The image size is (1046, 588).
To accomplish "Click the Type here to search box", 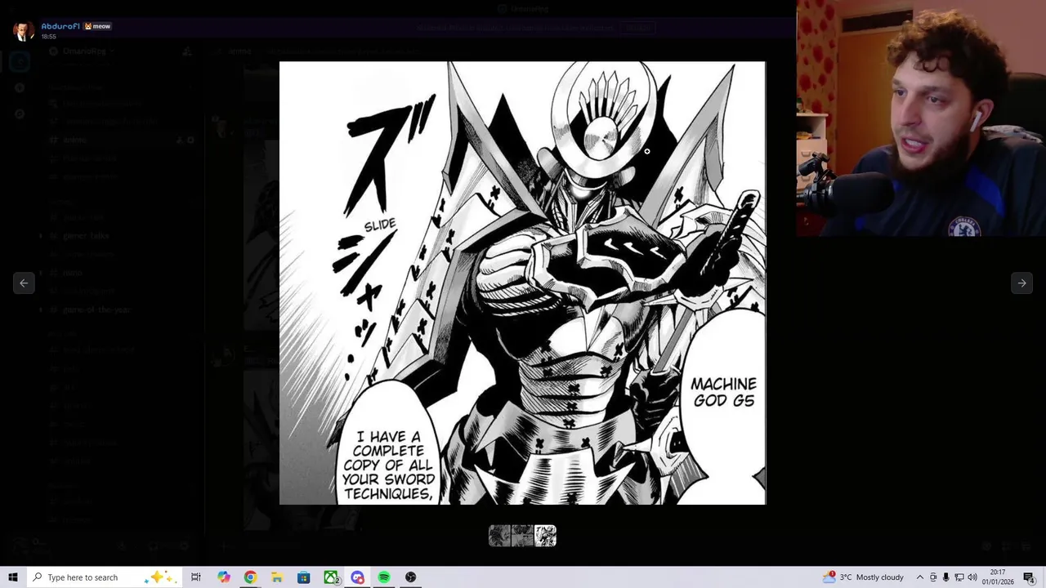I will (105, 577).
